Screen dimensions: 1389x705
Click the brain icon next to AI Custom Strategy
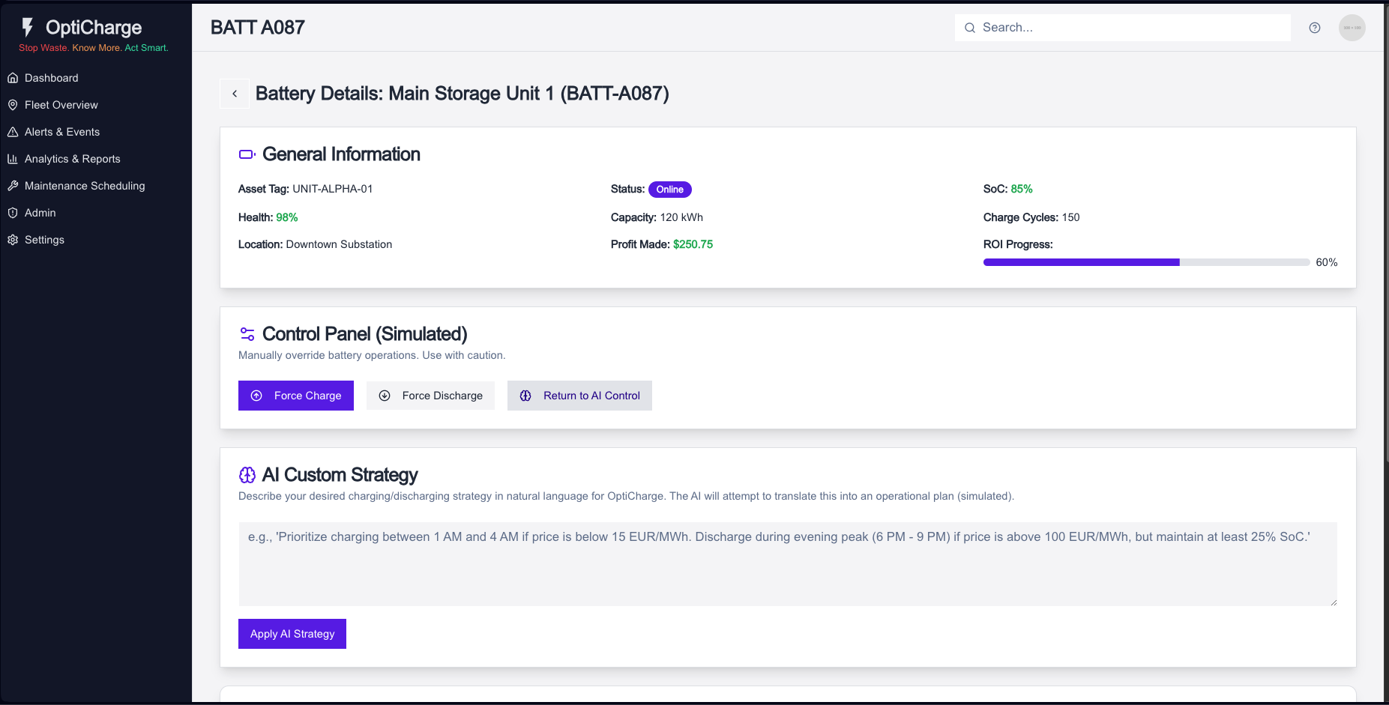tap(247, 474)
